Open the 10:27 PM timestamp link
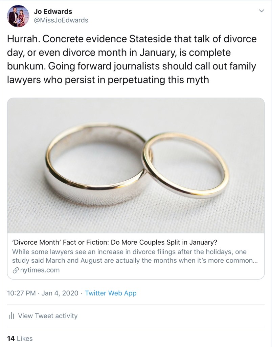272x347 pixels. (x=21, y=293)
